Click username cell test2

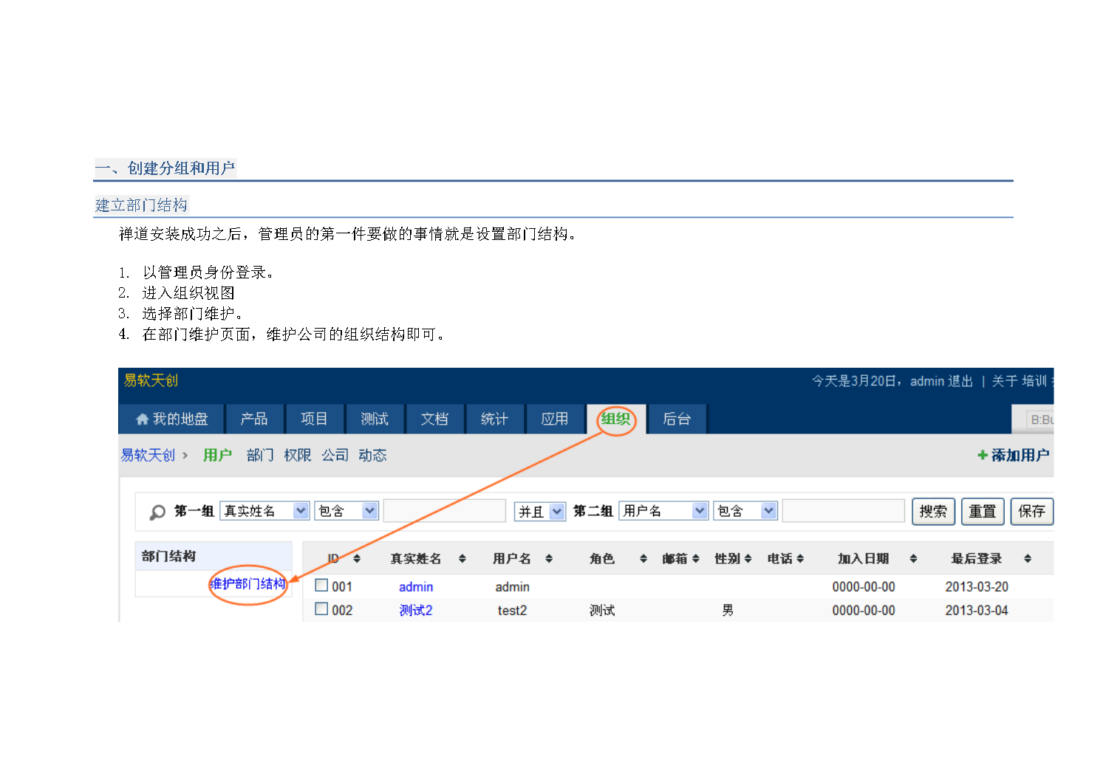pos(512,611)
